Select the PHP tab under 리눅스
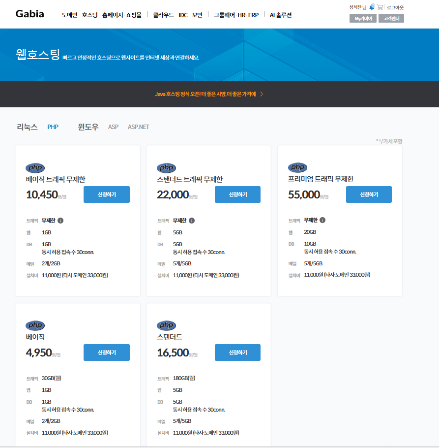The image size is (439, 448). click(53, 127)
